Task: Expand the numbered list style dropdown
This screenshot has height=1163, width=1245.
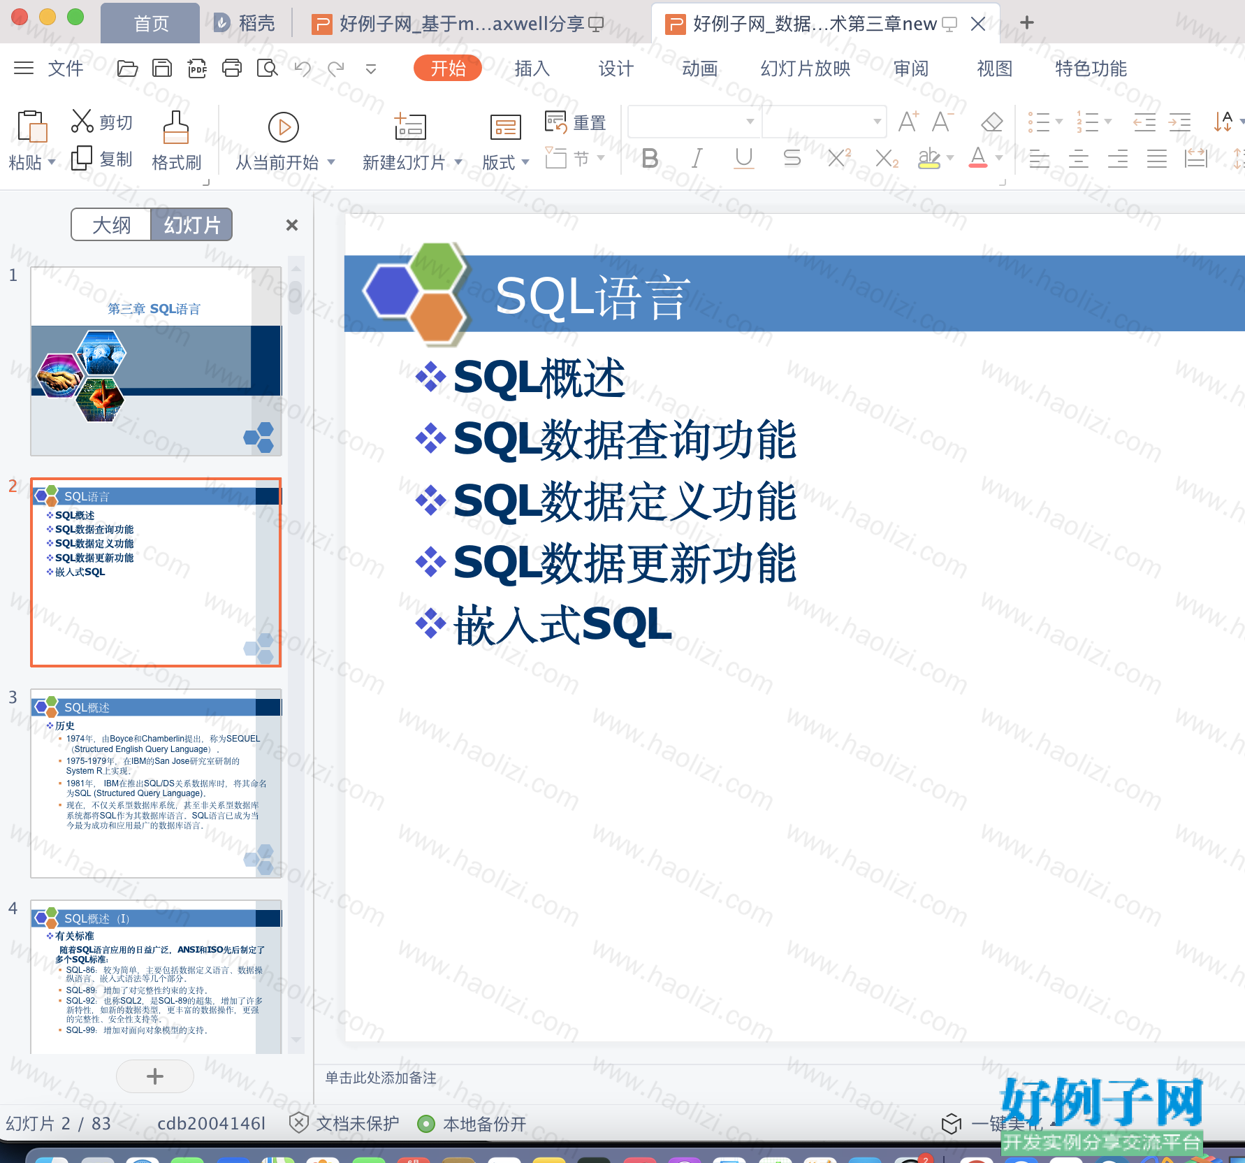Action: click(x=1108, y=122)
